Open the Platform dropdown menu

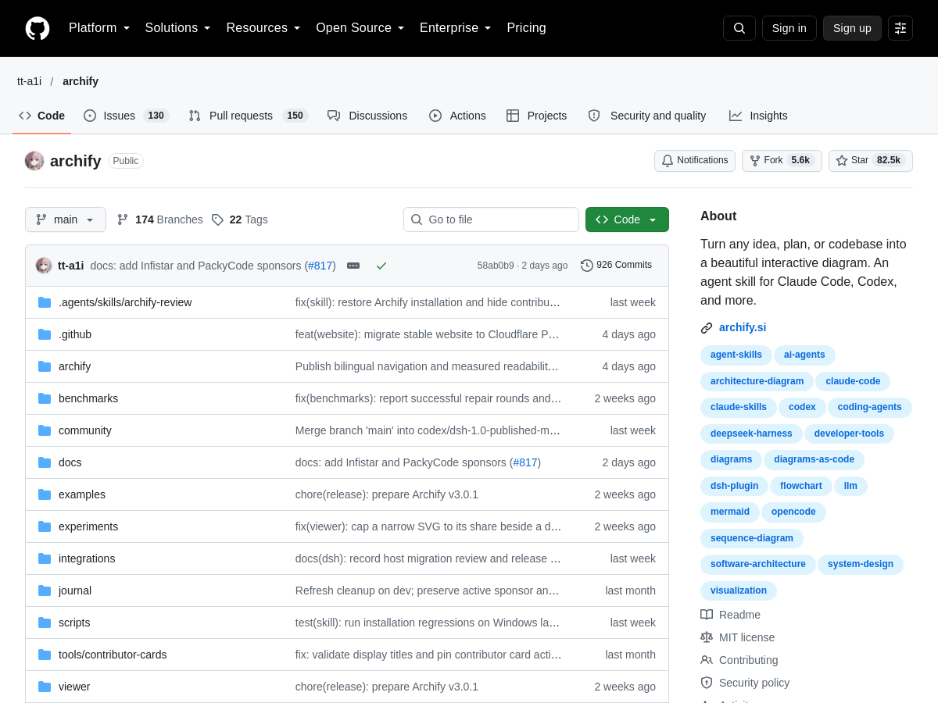99,28
